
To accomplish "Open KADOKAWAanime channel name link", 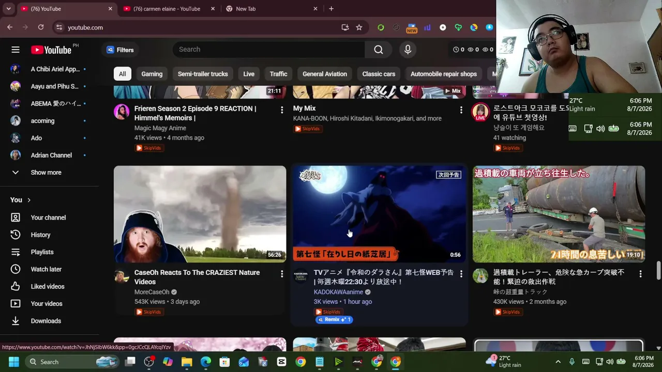I will pyautogui.click(x=338, y=292).
